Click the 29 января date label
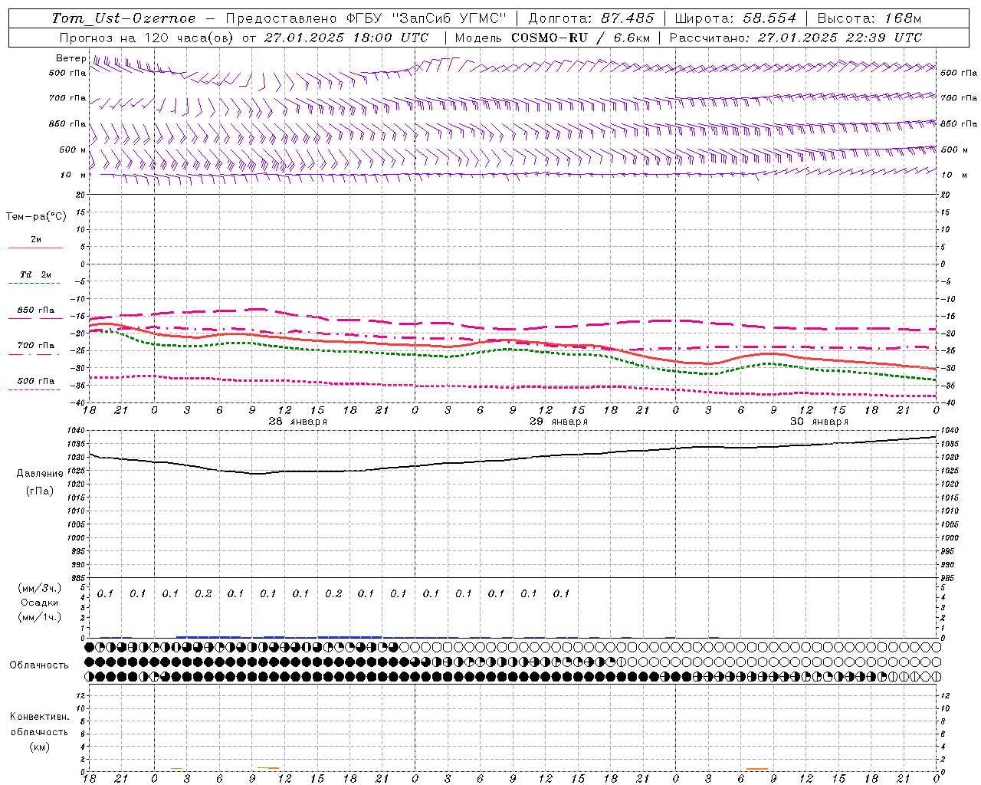The image size is (981, 785). coord(559,422)
